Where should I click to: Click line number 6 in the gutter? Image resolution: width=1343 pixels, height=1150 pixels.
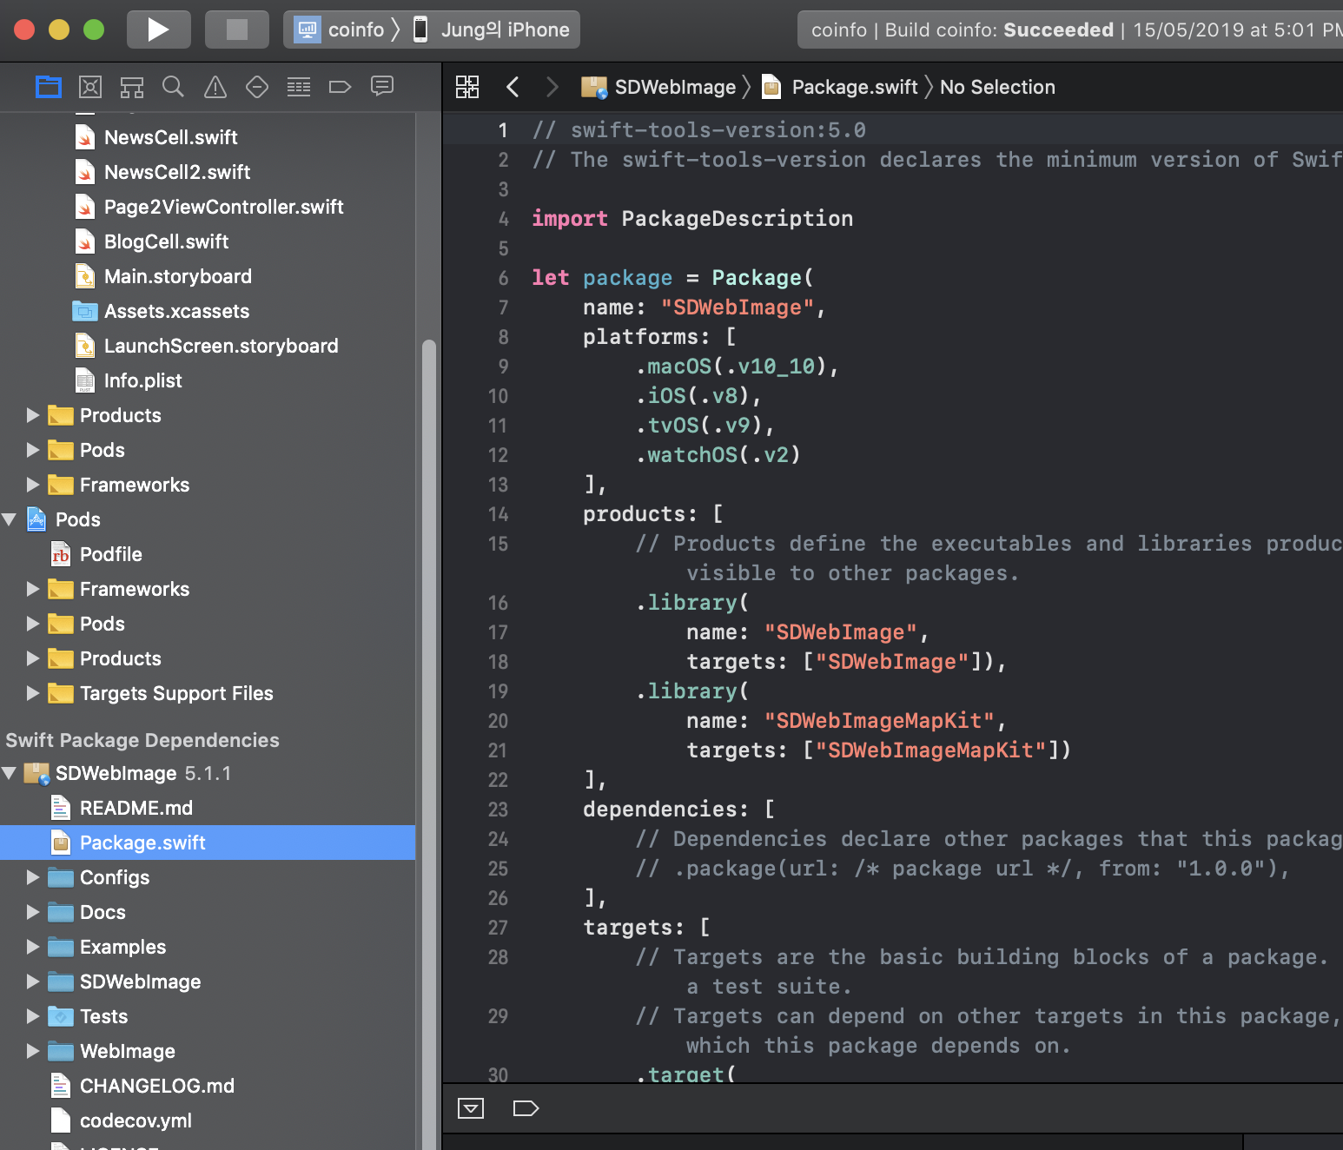pyautogui.click(x=503, y=278)
